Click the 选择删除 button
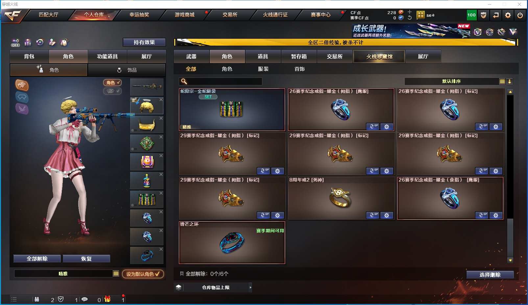This screenshot has width=528, height=305. pyautogui.click(x=490, y=275)
